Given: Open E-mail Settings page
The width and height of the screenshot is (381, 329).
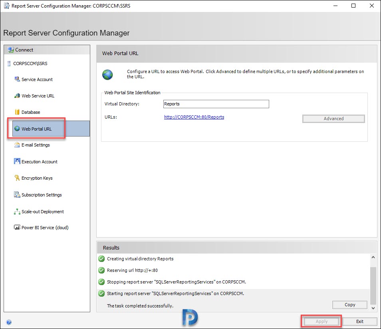Looking at the screenshot, I should (x=36, y=145).
